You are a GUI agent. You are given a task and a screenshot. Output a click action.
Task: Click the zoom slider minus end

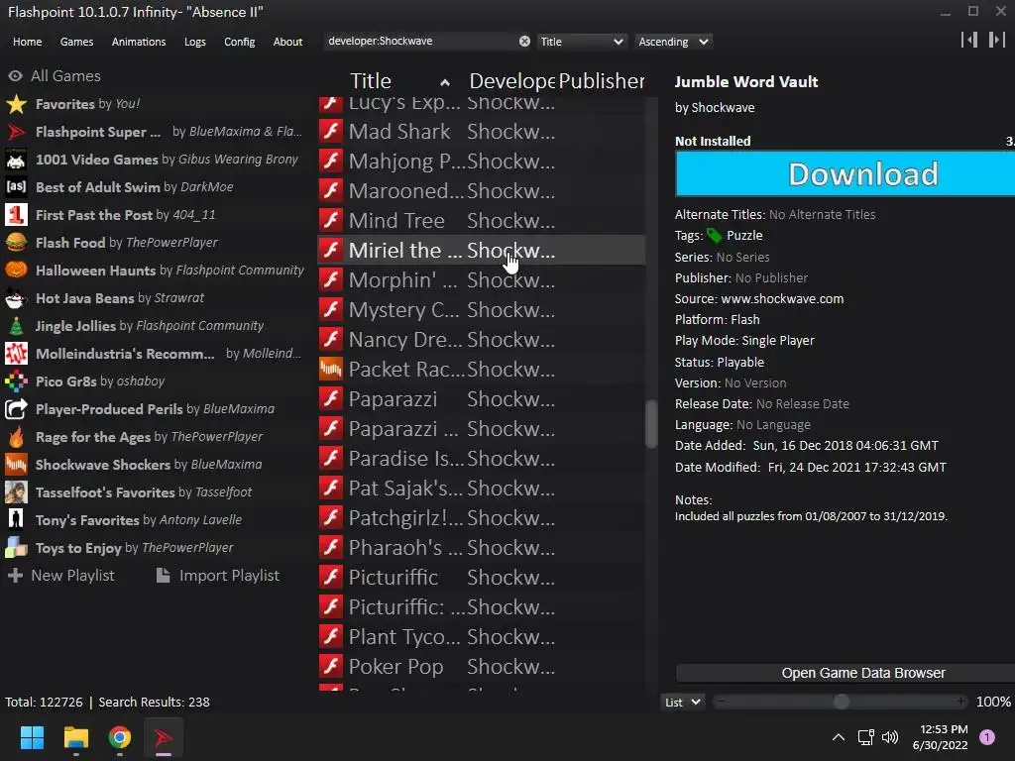(x=722, y=702)
